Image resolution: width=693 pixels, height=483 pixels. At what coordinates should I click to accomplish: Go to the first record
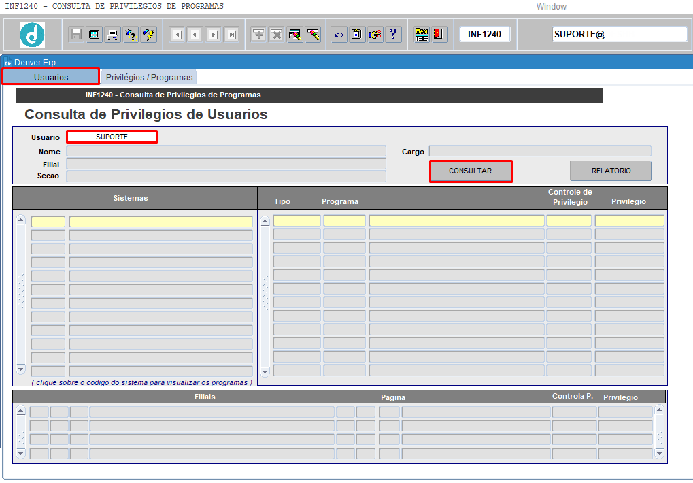click(178, 35)
